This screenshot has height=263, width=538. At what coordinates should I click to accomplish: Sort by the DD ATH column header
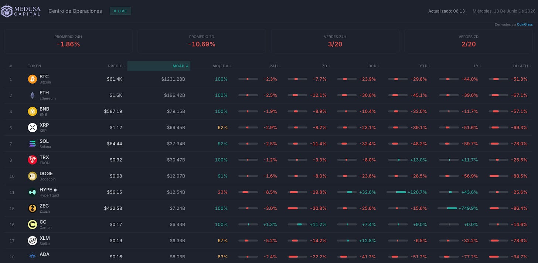[x=521, y=66]
